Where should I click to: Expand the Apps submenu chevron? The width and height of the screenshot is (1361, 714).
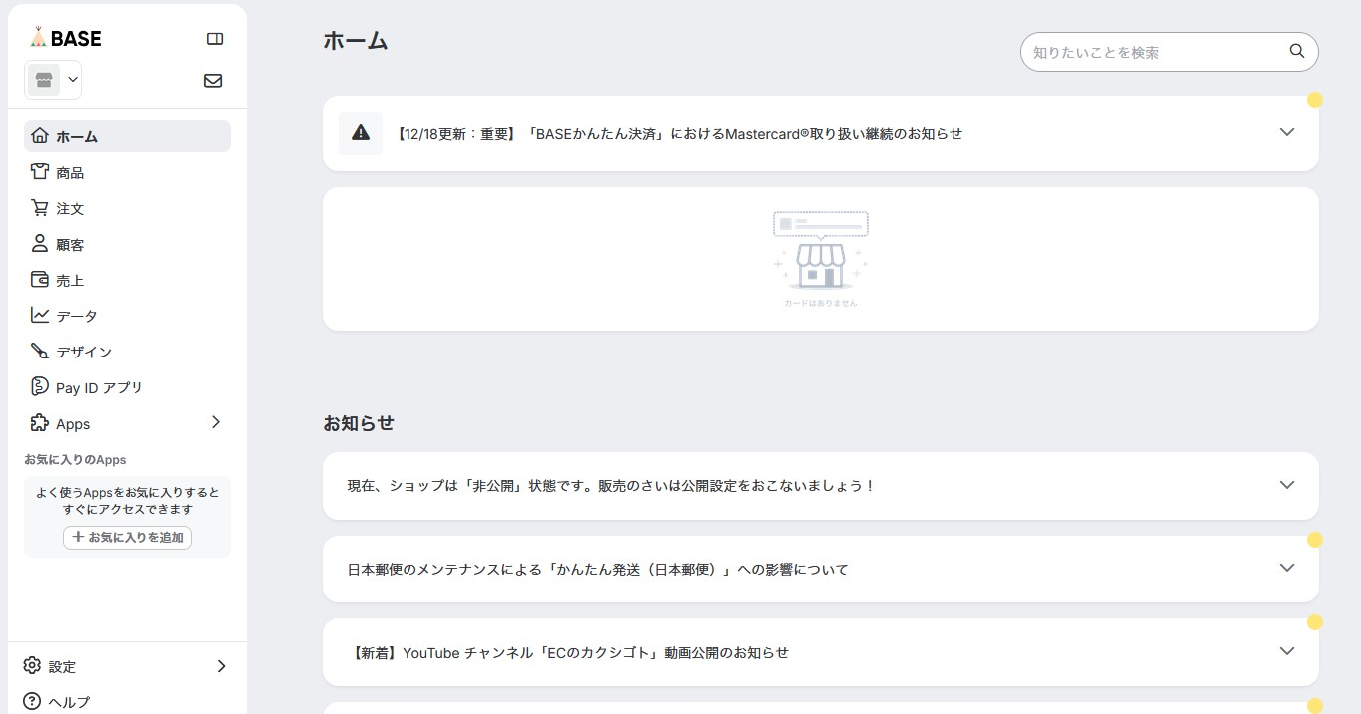[x=216, y=423]
